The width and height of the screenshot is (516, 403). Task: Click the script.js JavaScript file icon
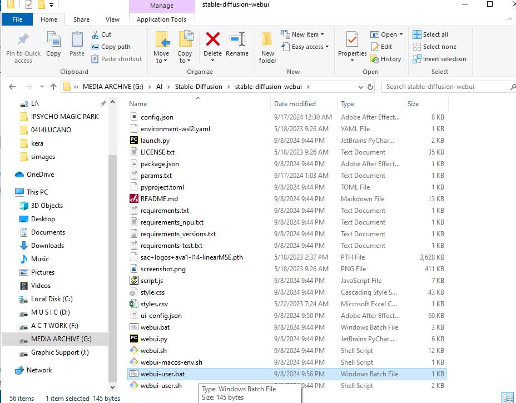click(x=134, y=281)
